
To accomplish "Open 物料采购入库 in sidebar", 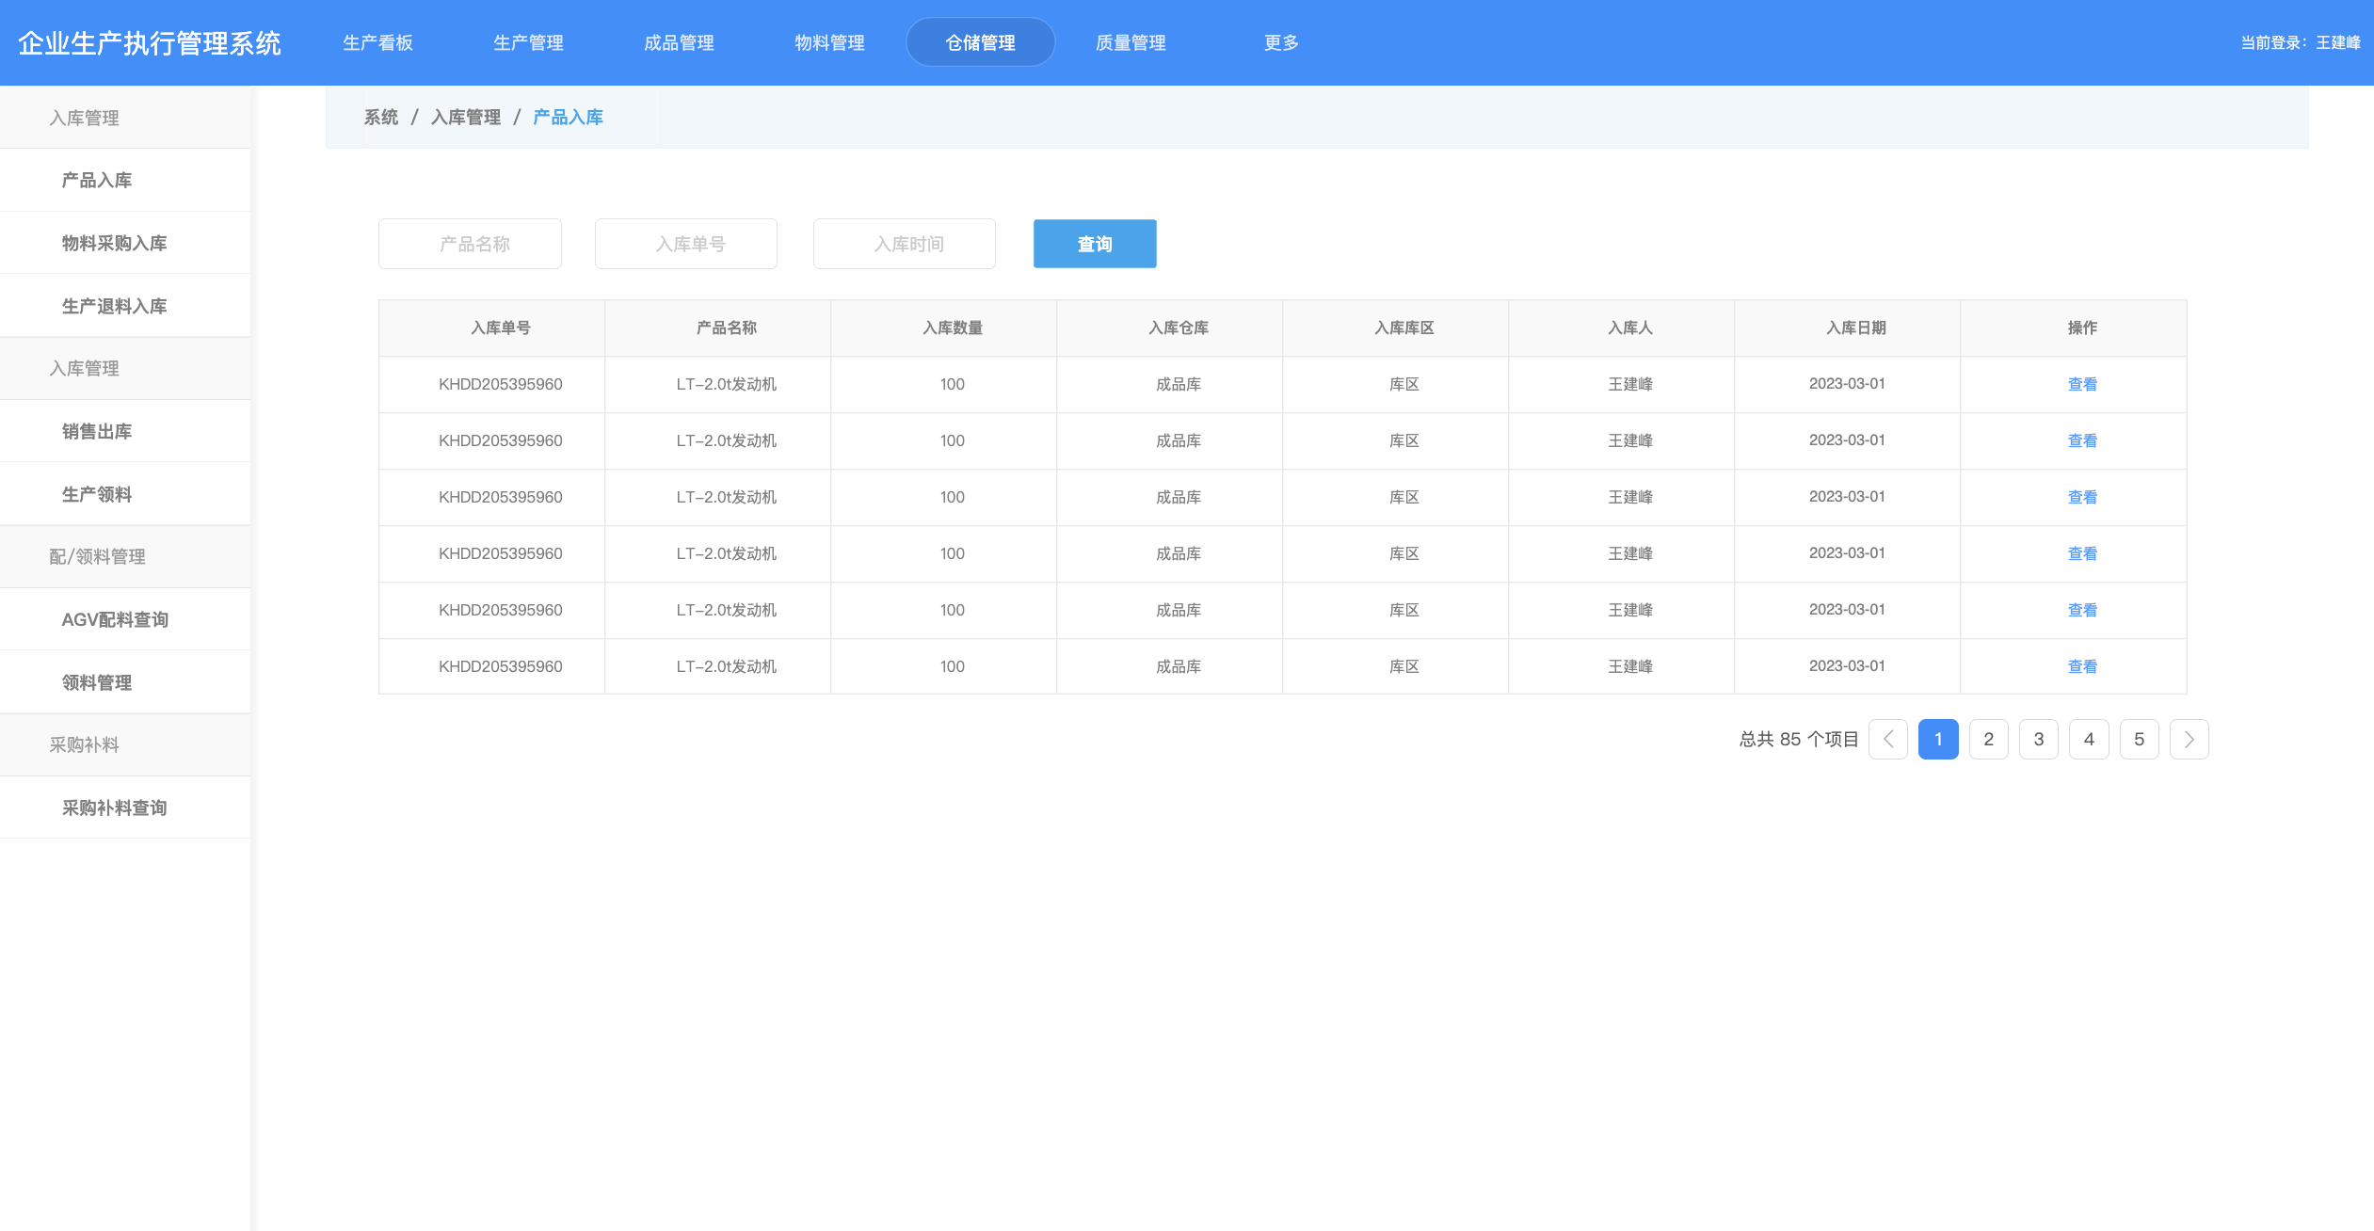I will tap(114, 243).
